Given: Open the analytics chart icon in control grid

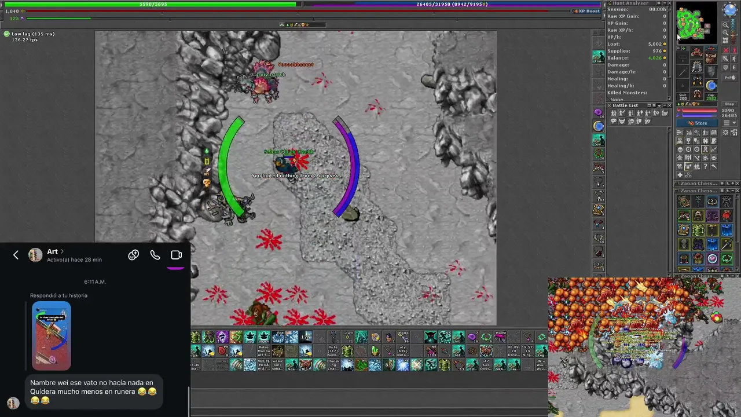Looking at the screenshot, I should 714,149.
